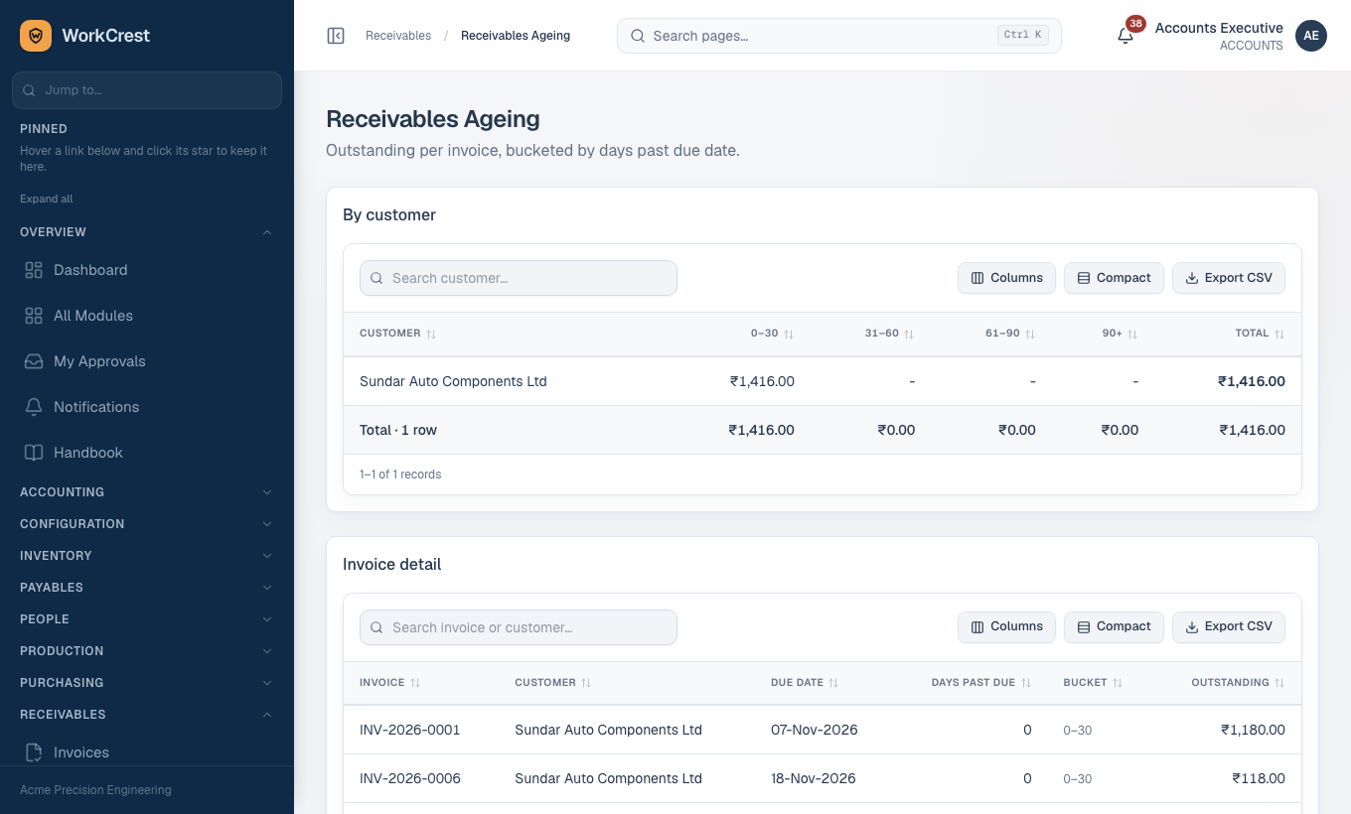Image resolution: width=1351 pixels, height=814 pixels.
Task: Click the Search pages field
Action: (839, 36)
